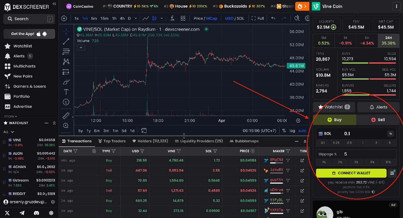403x218 pixels.
Task: Switch to Sell mode
Action: 378,120
